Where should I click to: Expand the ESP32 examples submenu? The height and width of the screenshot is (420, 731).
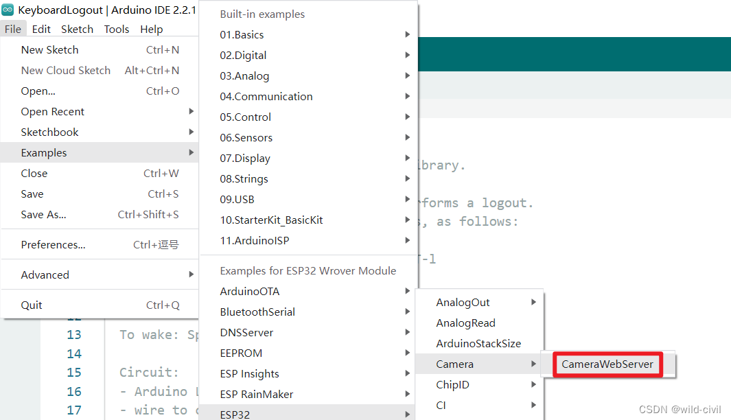pos(308,414)
